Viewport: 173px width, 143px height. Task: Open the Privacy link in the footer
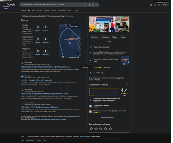pyautogui.click(x=38, y=140)
